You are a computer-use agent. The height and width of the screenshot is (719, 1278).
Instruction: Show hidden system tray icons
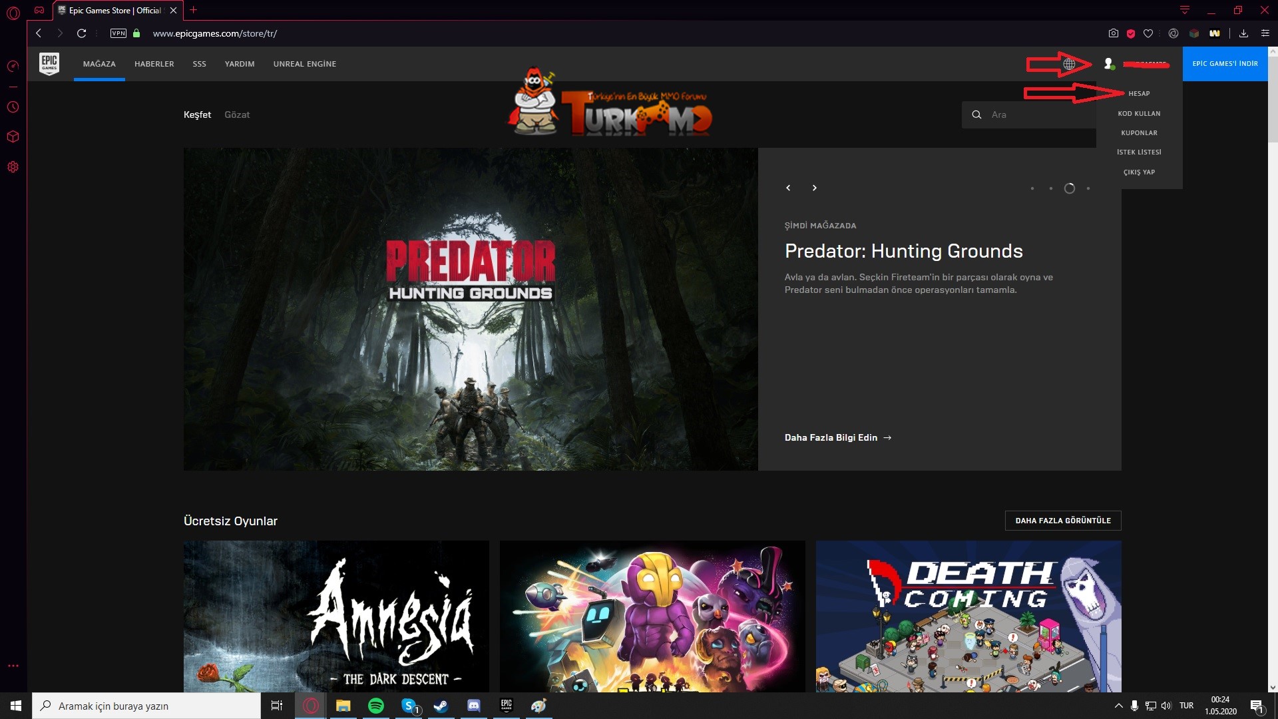1118,706
